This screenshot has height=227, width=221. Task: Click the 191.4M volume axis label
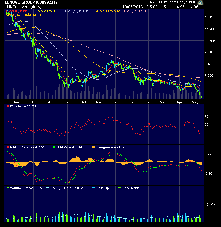pos(210,204)
